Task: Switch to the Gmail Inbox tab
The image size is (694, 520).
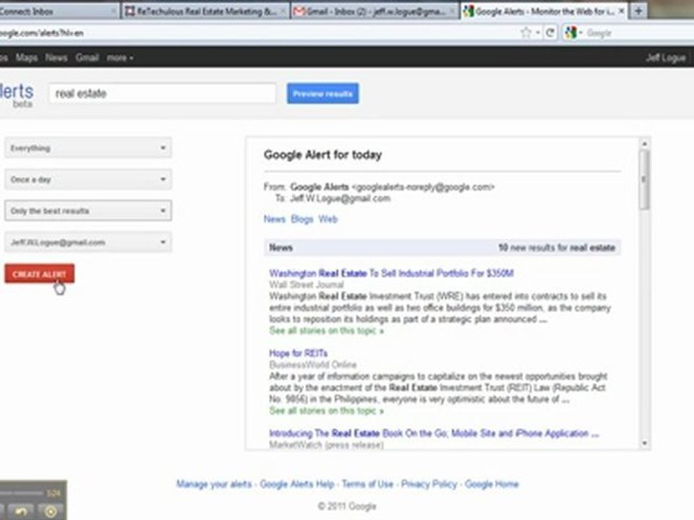Action: pos(375,12)
